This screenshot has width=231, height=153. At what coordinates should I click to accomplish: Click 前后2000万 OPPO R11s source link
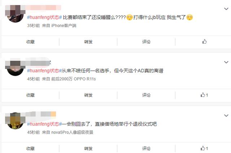[x=73, y=79]
